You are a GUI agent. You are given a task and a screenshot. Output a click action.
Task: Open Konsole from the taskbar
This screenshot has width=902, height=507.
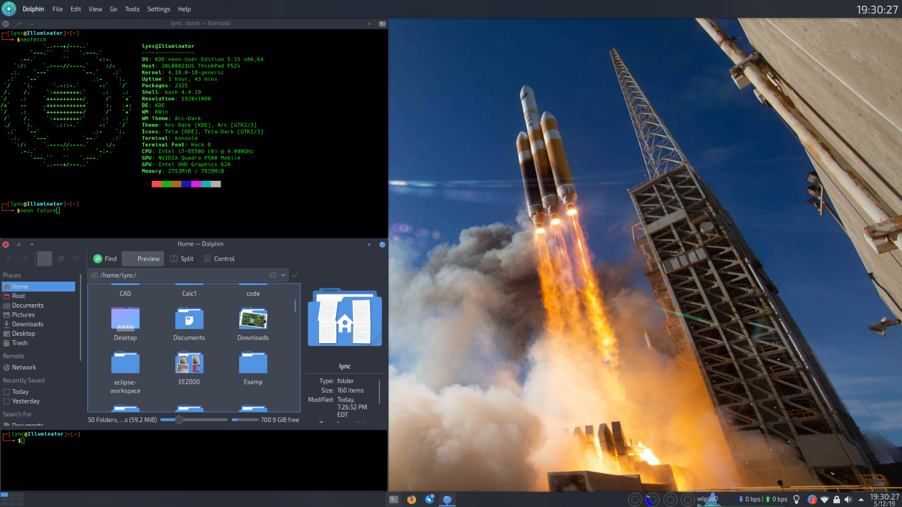[394, 499]
